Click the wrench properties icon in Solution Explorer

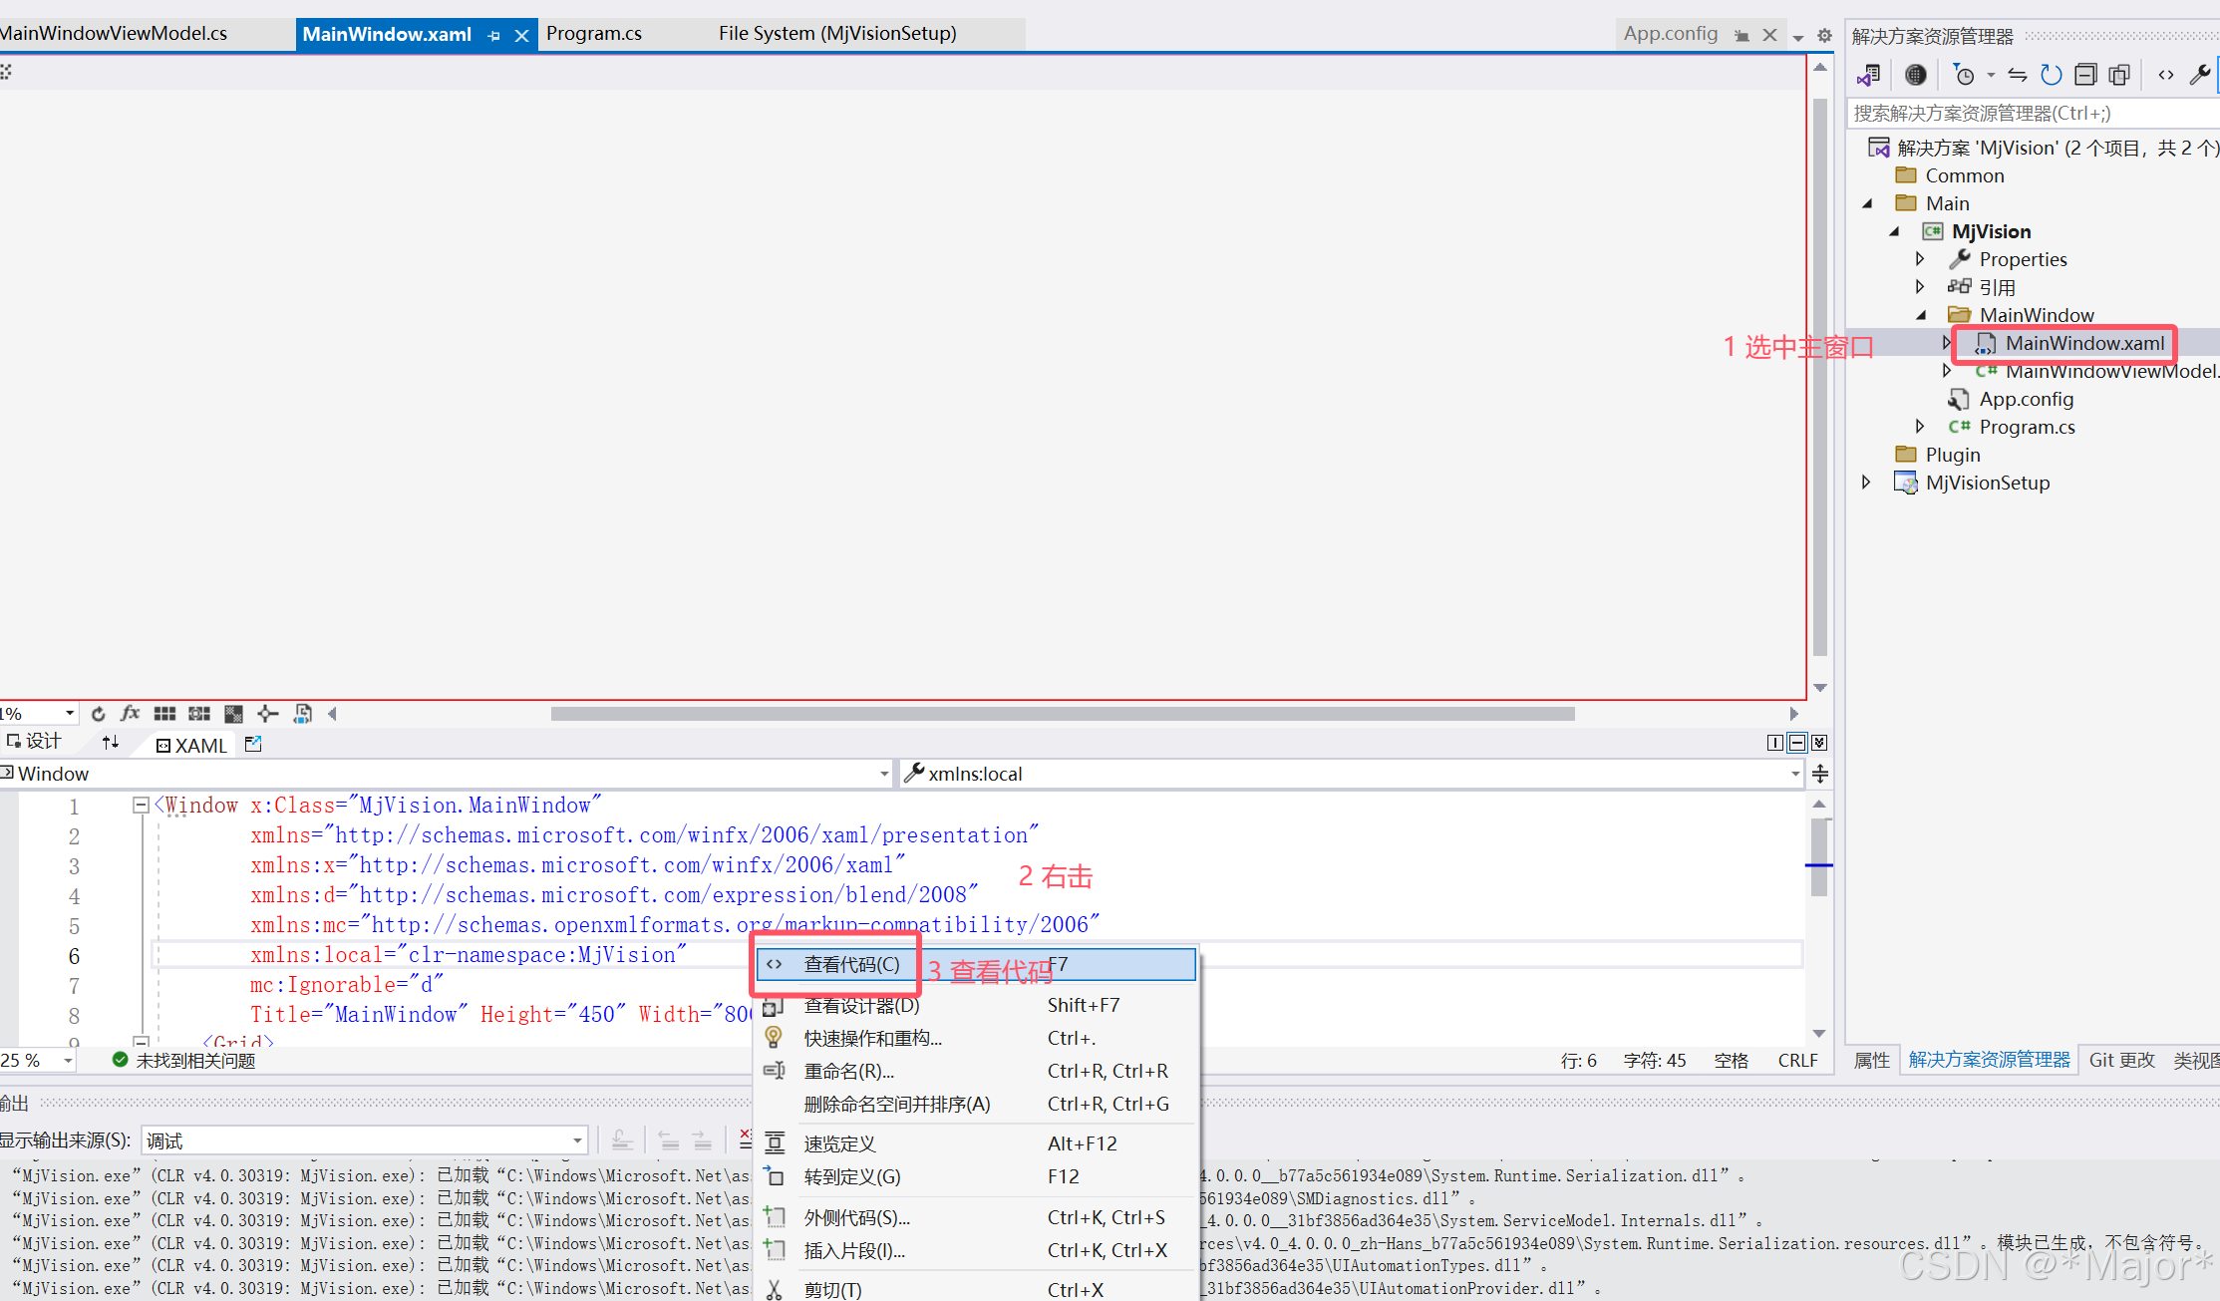tap(2200, 75)
